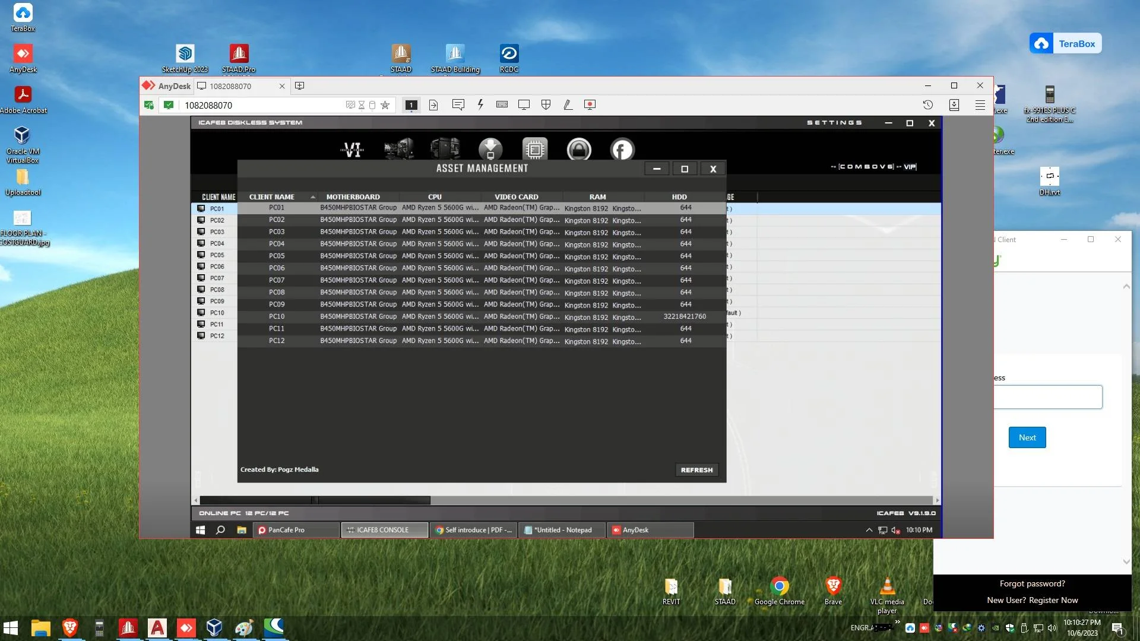Click remote taskbar search icon
This screenshot has width=1140, height=641.
(220, 530)
